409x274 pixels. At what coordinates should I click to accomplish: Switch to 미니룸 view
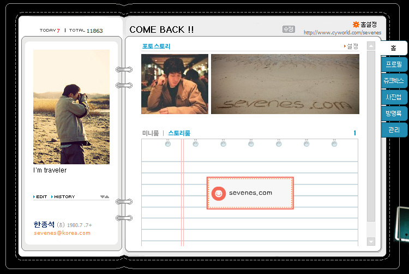151,133
